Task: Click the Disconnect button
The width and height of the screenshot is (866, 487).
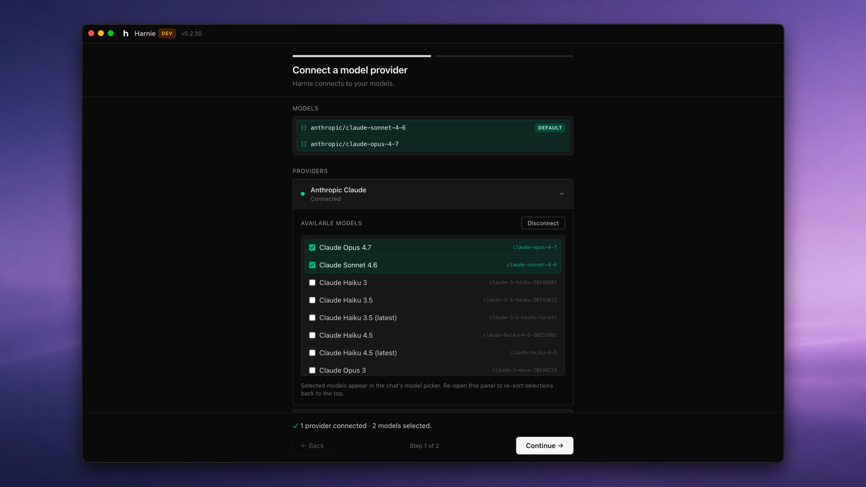Action: (x=543, y=223)
